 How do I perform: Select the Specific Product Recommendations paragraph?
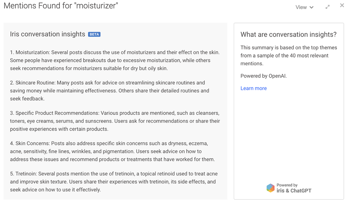point(115,121)
